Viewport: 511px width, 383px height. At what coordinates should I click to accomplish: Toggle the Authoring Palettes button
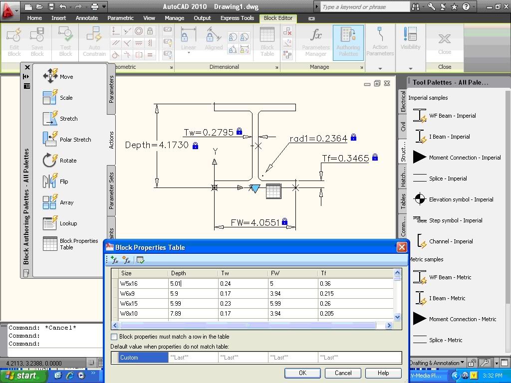348,41
